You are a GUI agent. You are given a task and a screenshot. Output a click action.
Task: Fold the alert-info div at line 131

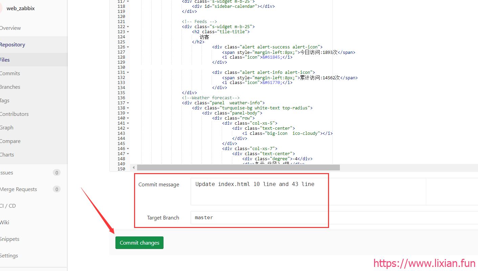pyautogui.click(x=128, y=72)
